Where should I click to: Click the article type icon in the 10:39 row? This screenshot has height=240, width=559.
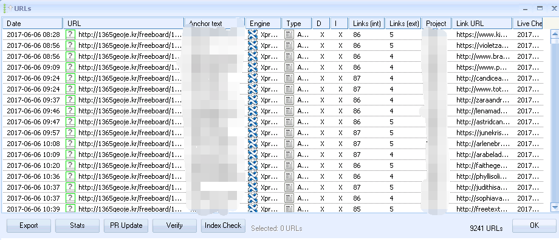pyautogui.click(x=289, y=208)
